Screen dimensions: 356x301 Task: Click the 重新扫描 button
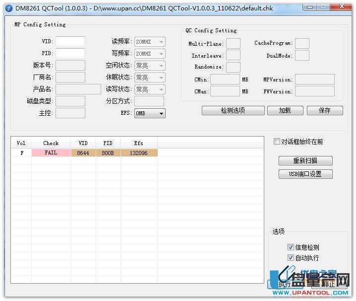pos(305,161)
